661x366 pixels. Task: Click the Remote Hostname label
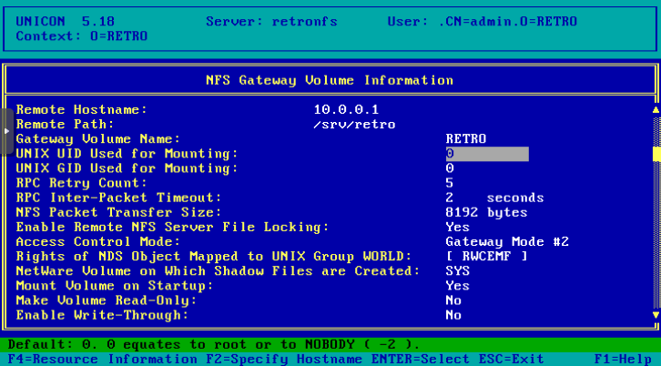click(82, 110)
